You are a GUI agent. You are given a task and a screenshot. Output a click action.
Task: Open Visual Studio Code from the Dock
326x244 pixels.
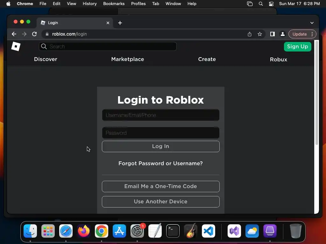click(x=209, y=231)
